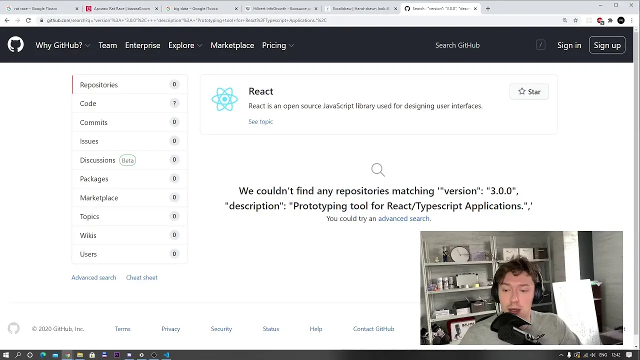Select the Wikis search filter
The image size is (640, 360).
[130, 235]
